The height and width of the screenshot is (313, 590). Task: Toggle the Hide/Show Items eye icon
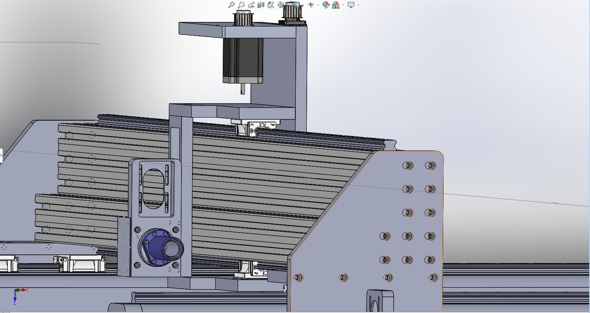pyautogui.click(x=311, y=5)
